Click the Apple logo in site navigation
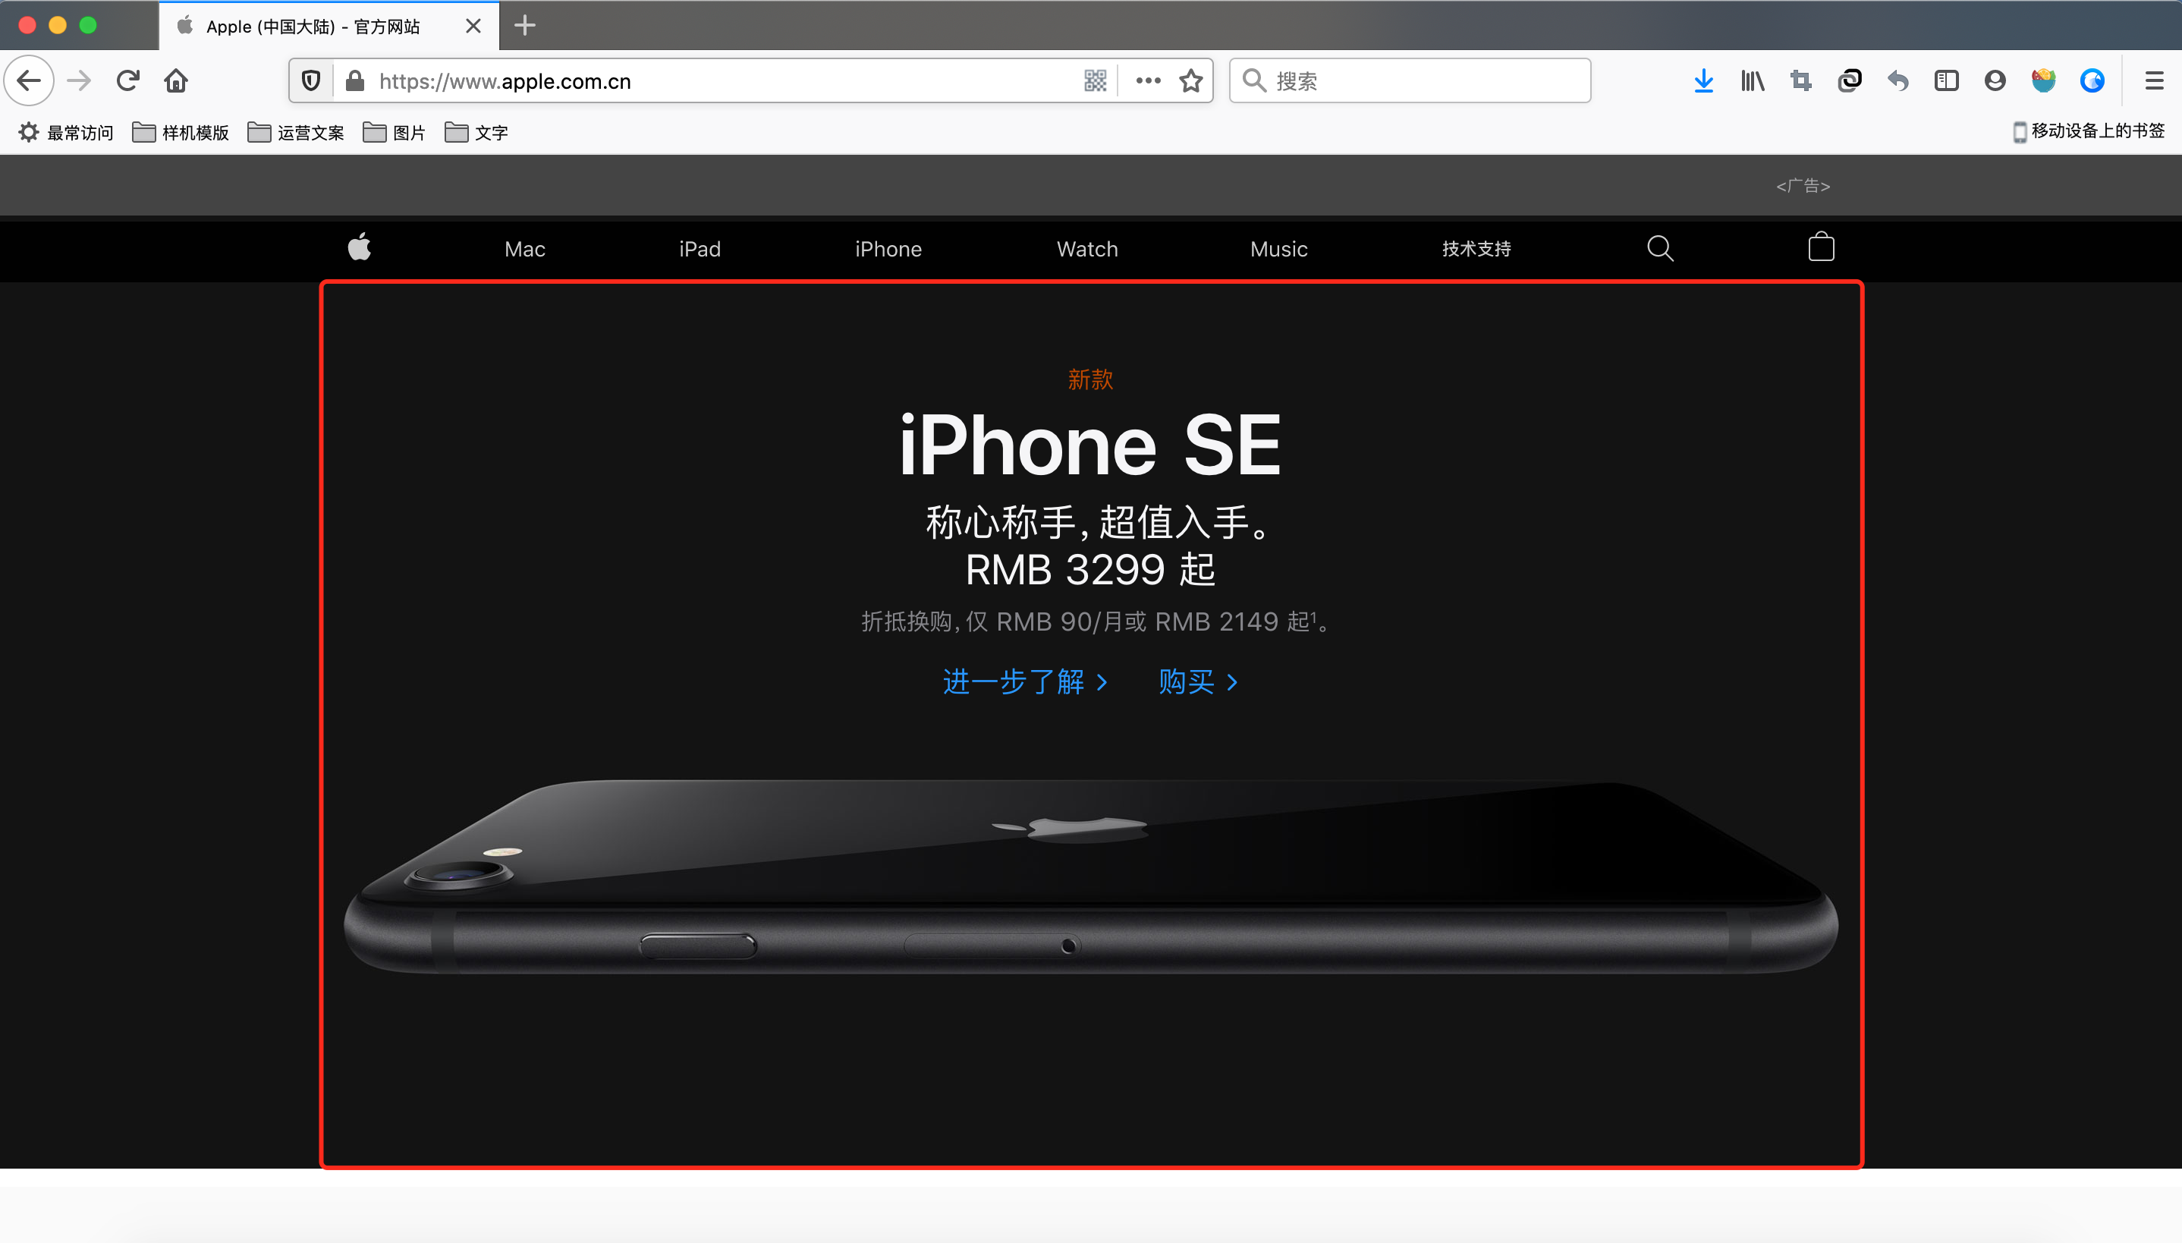 (360, 247)
